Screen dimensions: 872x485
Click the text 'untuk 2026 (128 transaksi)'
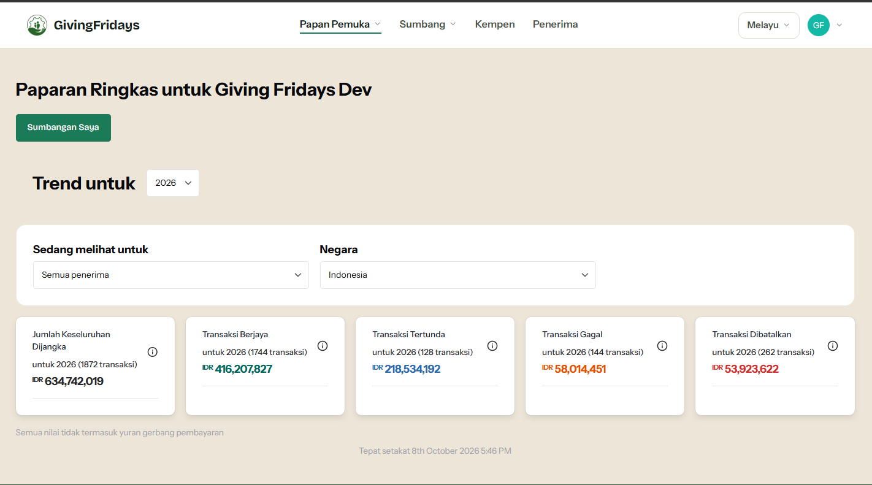423,352
